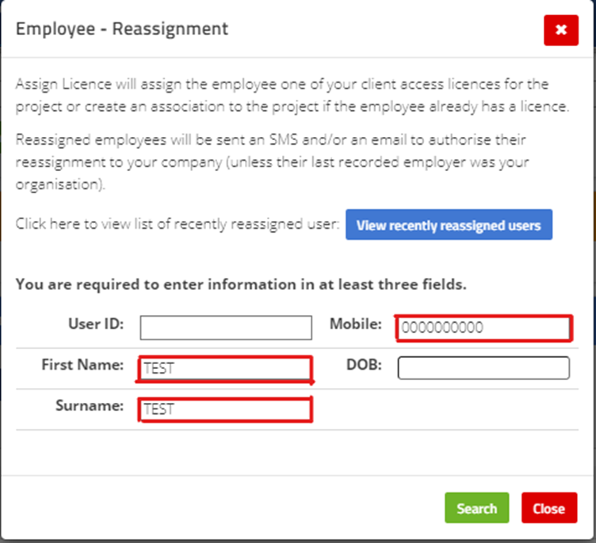Viewport: 596px width, 543px height.
Task: Click the Reassigned employees SMS notice paragraph
Action: (272, 162)
